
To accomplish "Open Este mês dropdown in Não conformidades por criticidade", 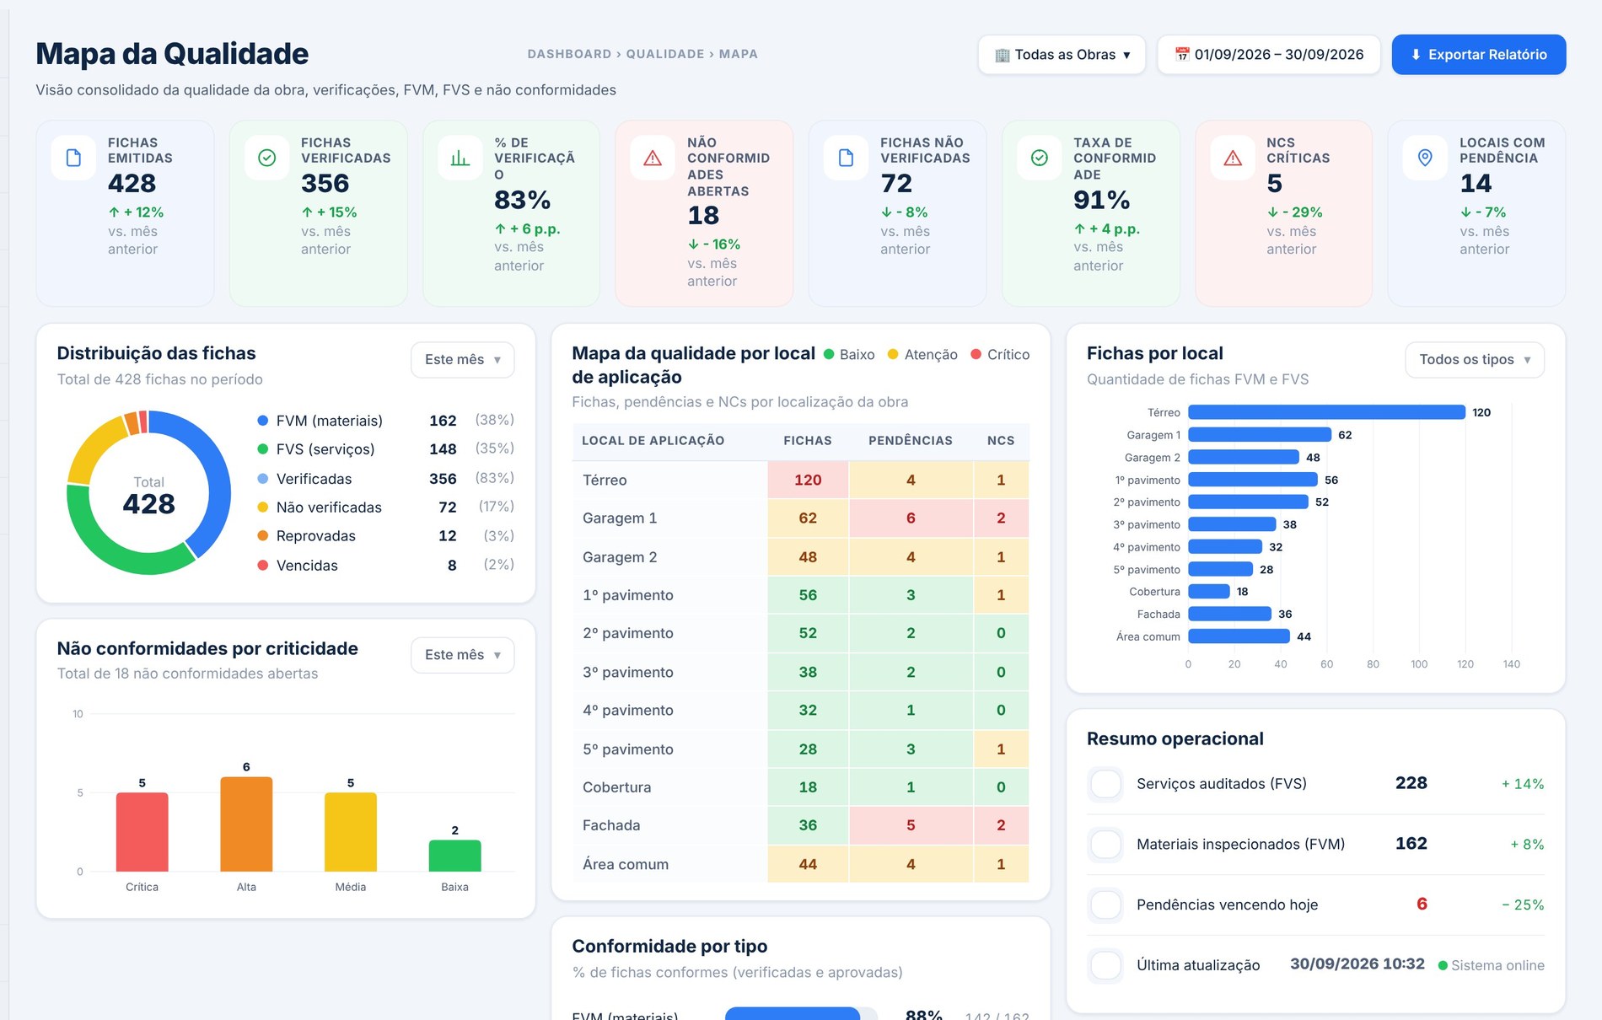I will click(x=462, y=655).
